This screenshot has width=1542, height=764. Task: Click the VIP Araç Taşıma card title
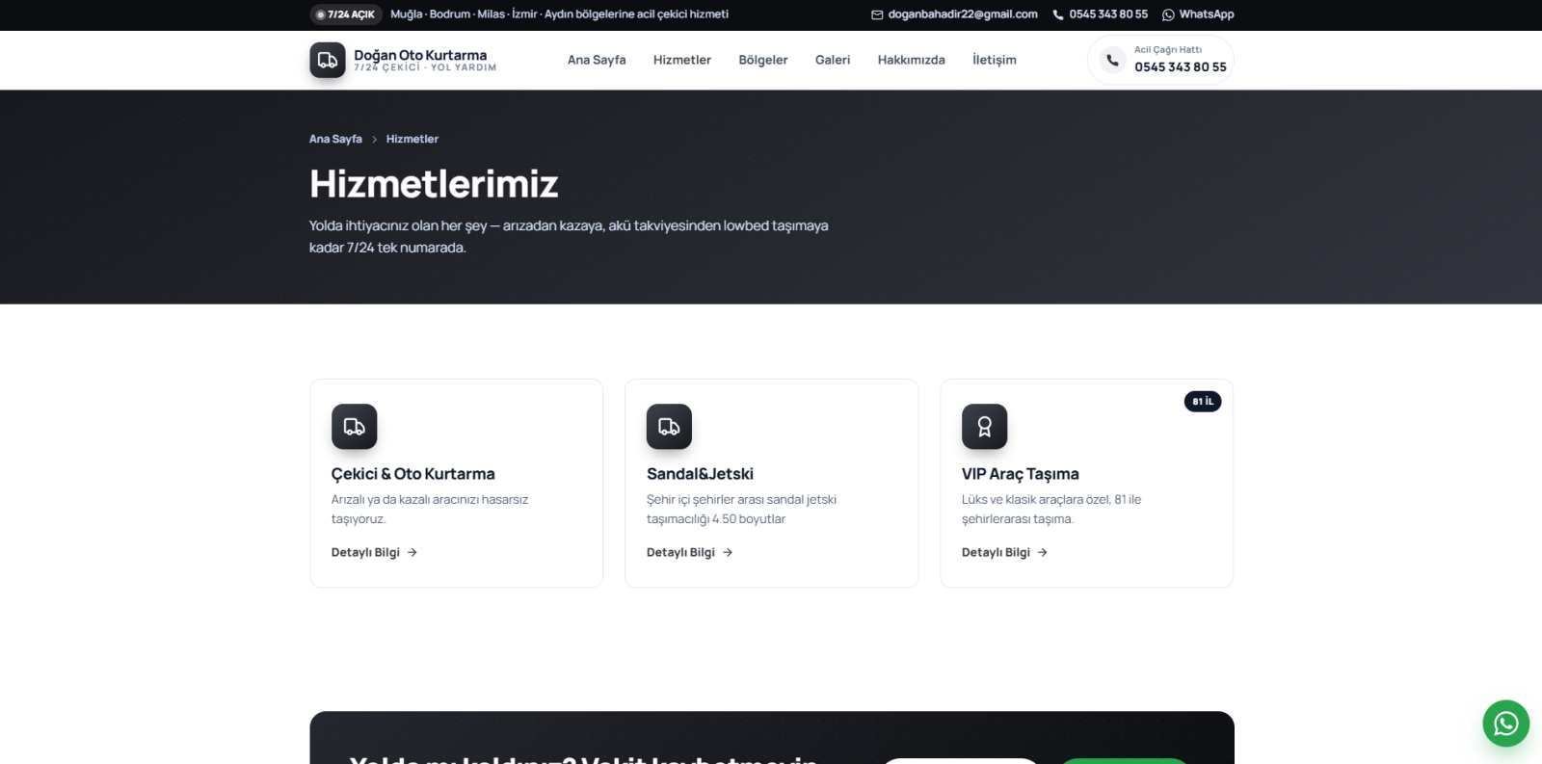(1021, 474)
